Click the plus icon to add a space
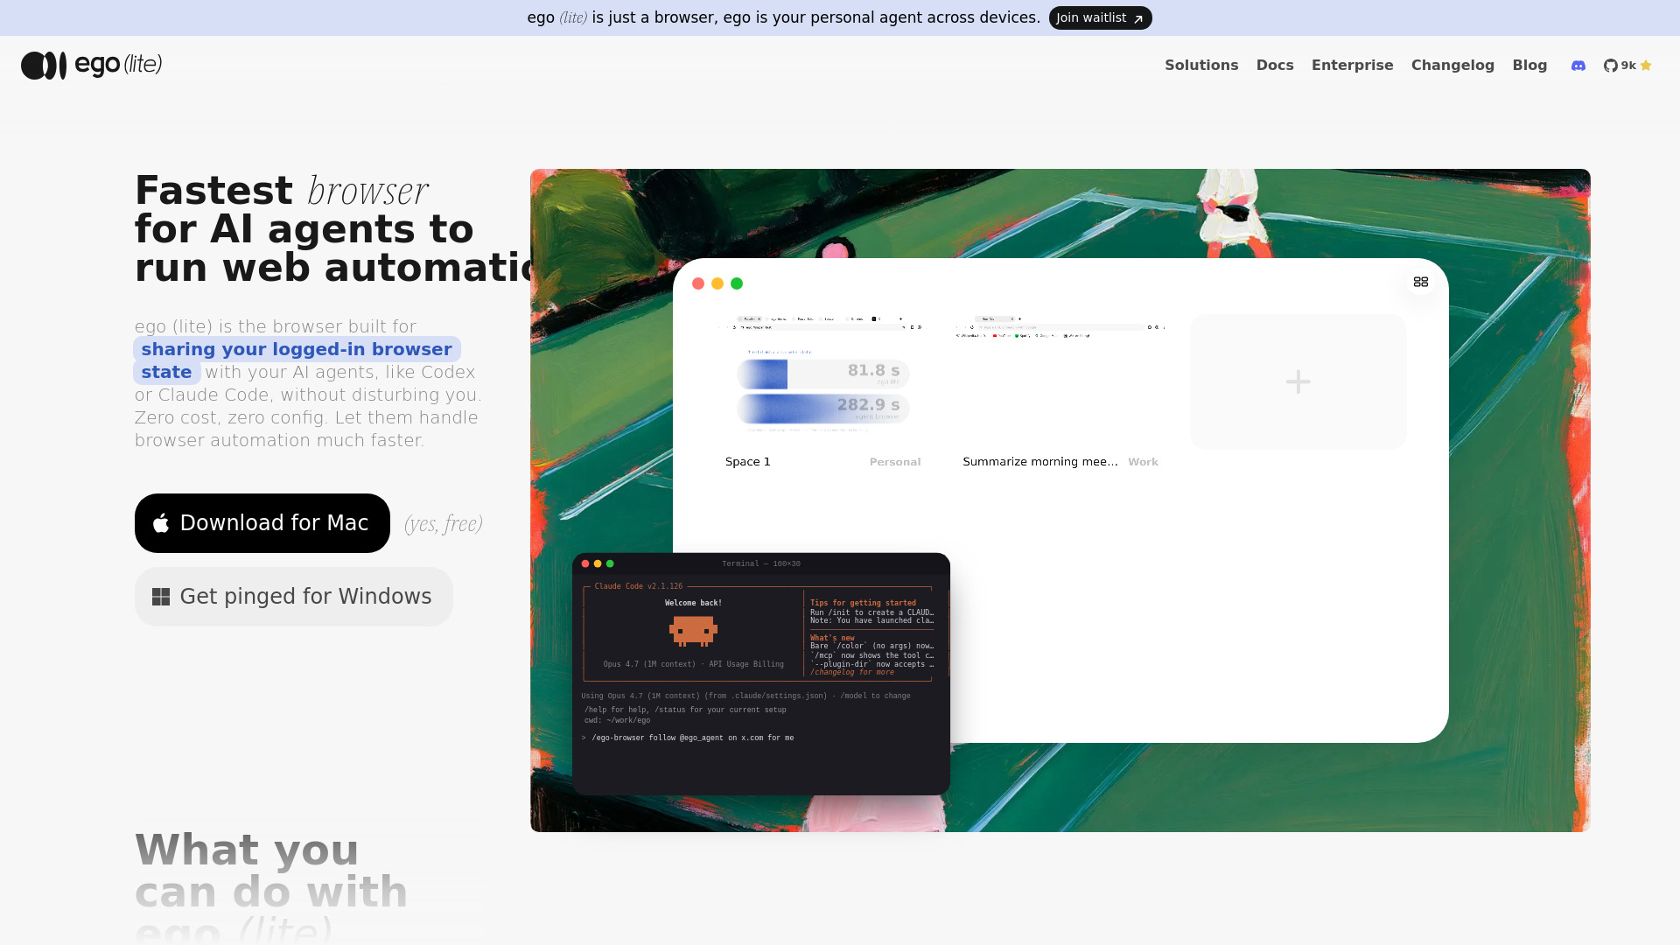Viewport: 1680px width, 945px height. [1298, 381]
